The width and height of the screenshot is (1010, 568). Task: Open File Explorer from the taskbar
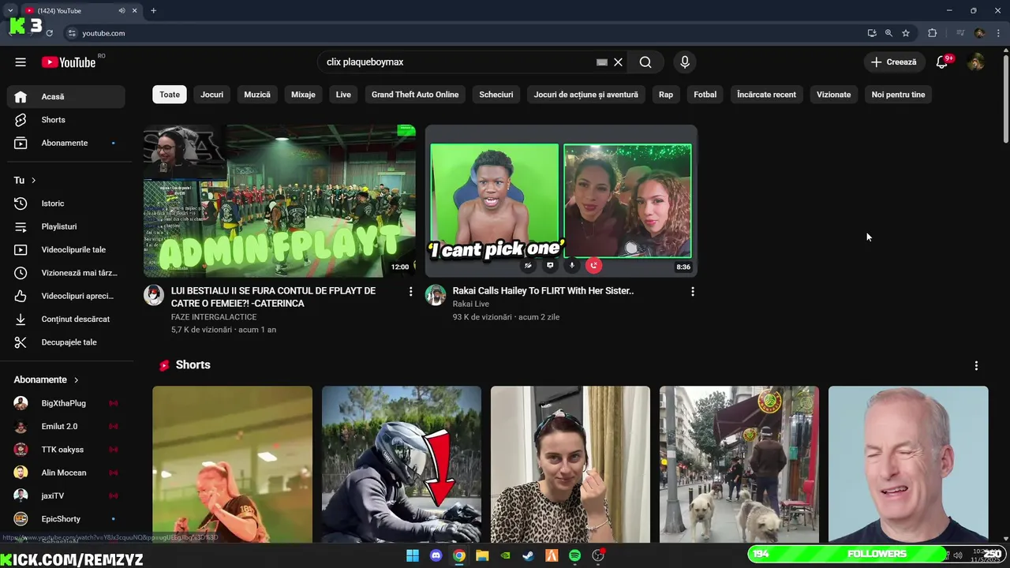point(482,555)
